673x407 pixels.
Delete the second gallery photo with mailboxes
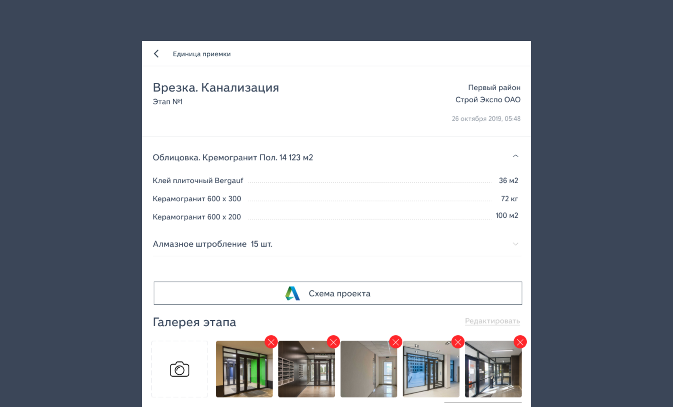[x=333, y=342]
